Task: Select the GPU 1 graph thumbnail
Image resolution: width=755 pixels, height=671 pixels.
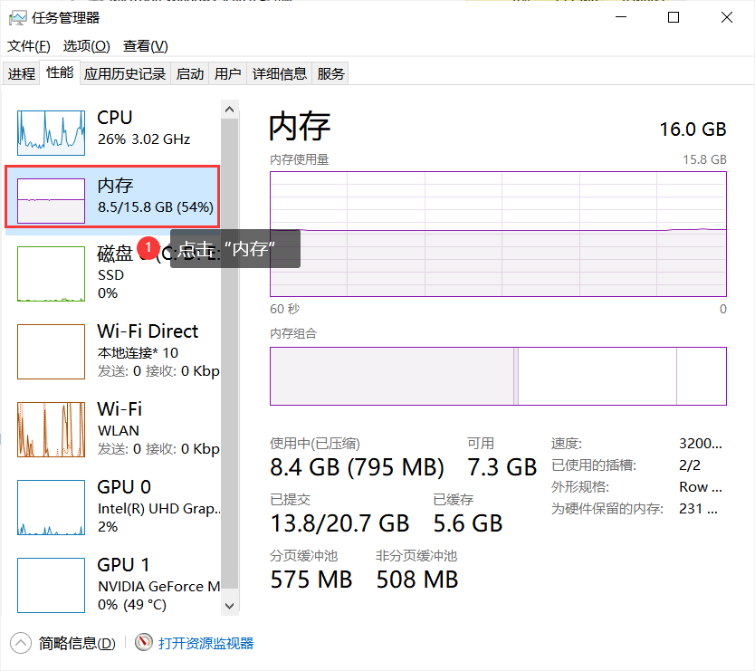Action: (x=51, y=585)
